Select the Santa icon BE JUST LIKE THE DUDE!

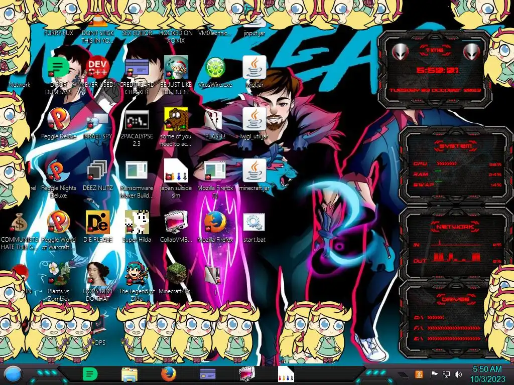pos(176,68)
